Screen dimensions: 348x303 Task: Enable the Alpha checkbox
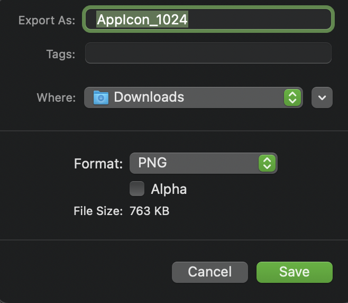coord(137,189)
